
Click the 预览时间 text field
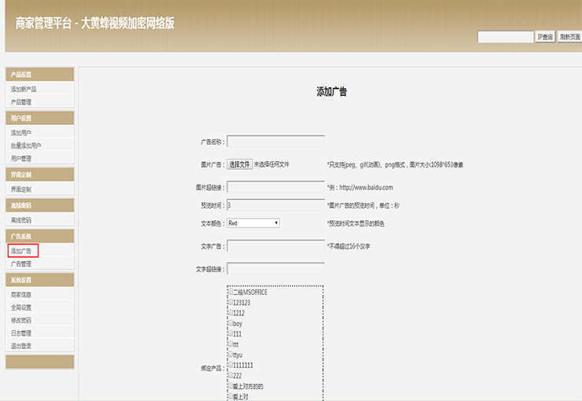pos(275,205)
